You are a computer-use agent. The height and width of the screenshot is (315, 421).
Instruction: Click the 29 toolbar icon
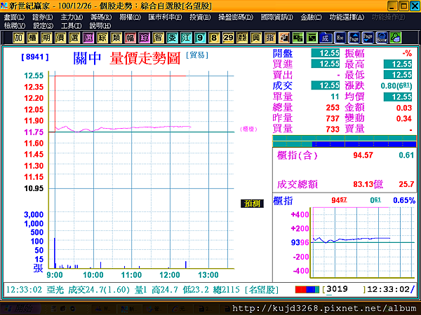[x=228, y=38]
